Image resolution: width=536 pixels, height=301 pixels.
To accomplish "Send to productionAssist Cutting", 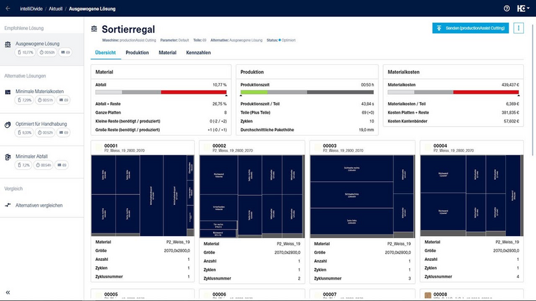I will tap(470, 28).
